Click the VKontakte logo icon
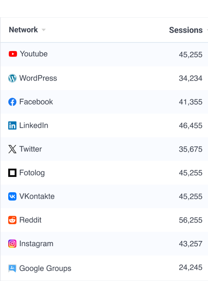This screenshot has height=281, width=208. 12,196
